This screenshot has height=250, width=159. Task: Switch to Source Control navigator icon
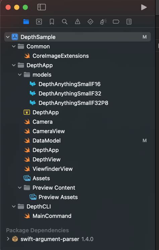pyautogui.click(x=39, y=21)
